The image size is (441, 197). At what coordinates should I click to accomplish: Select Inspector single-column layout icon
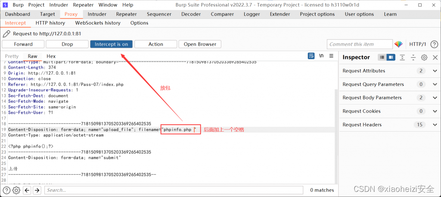[382, 57]
